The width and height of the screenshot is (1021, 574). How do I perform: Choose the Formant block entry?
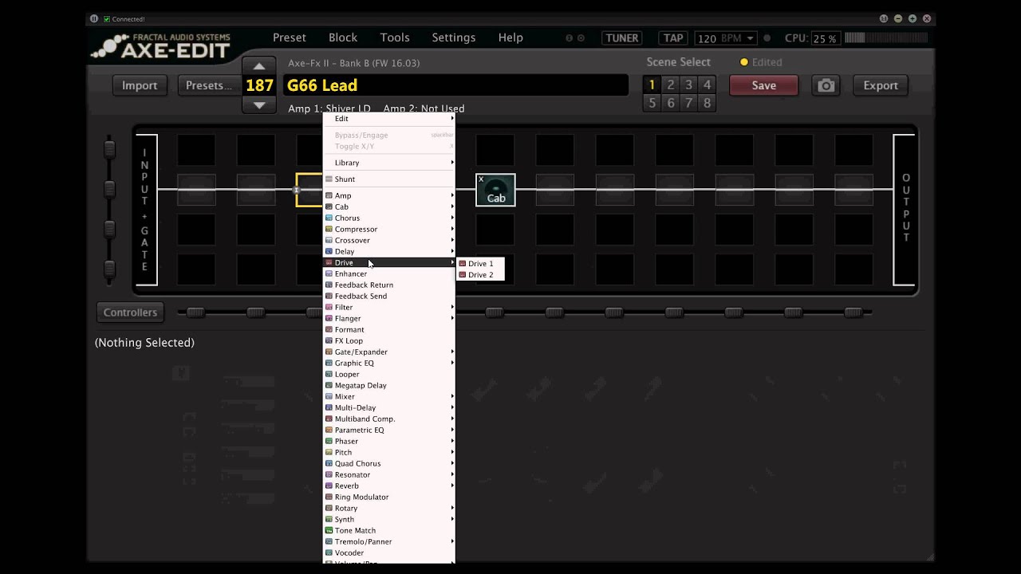(x=388, y=329)
